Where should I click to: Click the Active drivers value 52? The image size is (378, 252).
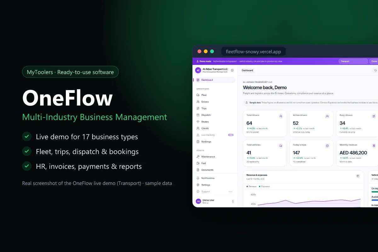296,123
